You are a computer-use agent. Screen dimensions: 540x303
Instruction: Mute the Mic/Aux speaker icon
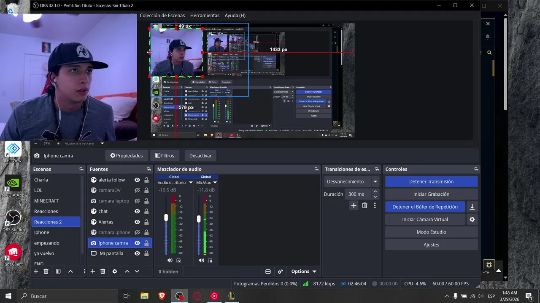pos(202,260)
